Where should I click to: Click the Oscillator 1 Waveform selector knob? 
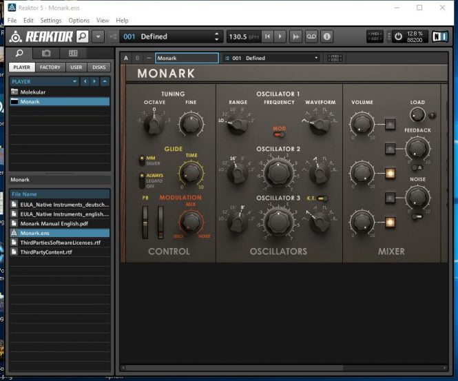[x=320, y=125]
